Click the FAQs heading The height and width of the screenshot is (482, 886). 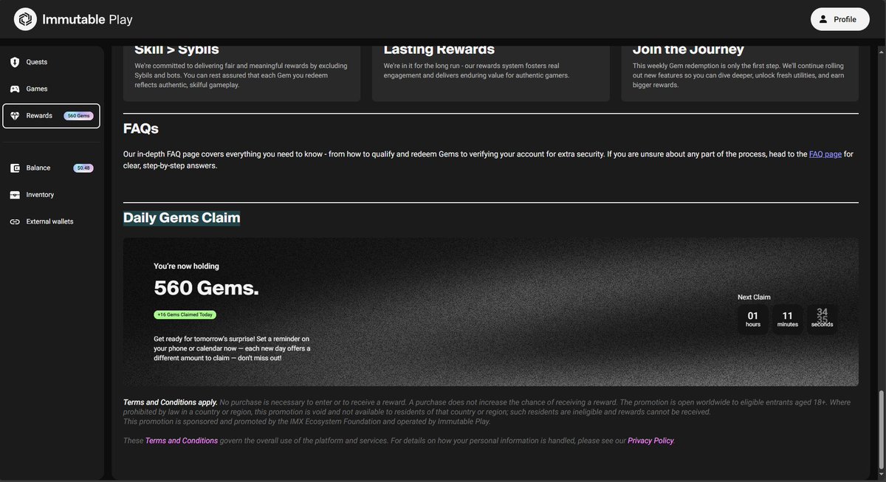click(141, 128)
